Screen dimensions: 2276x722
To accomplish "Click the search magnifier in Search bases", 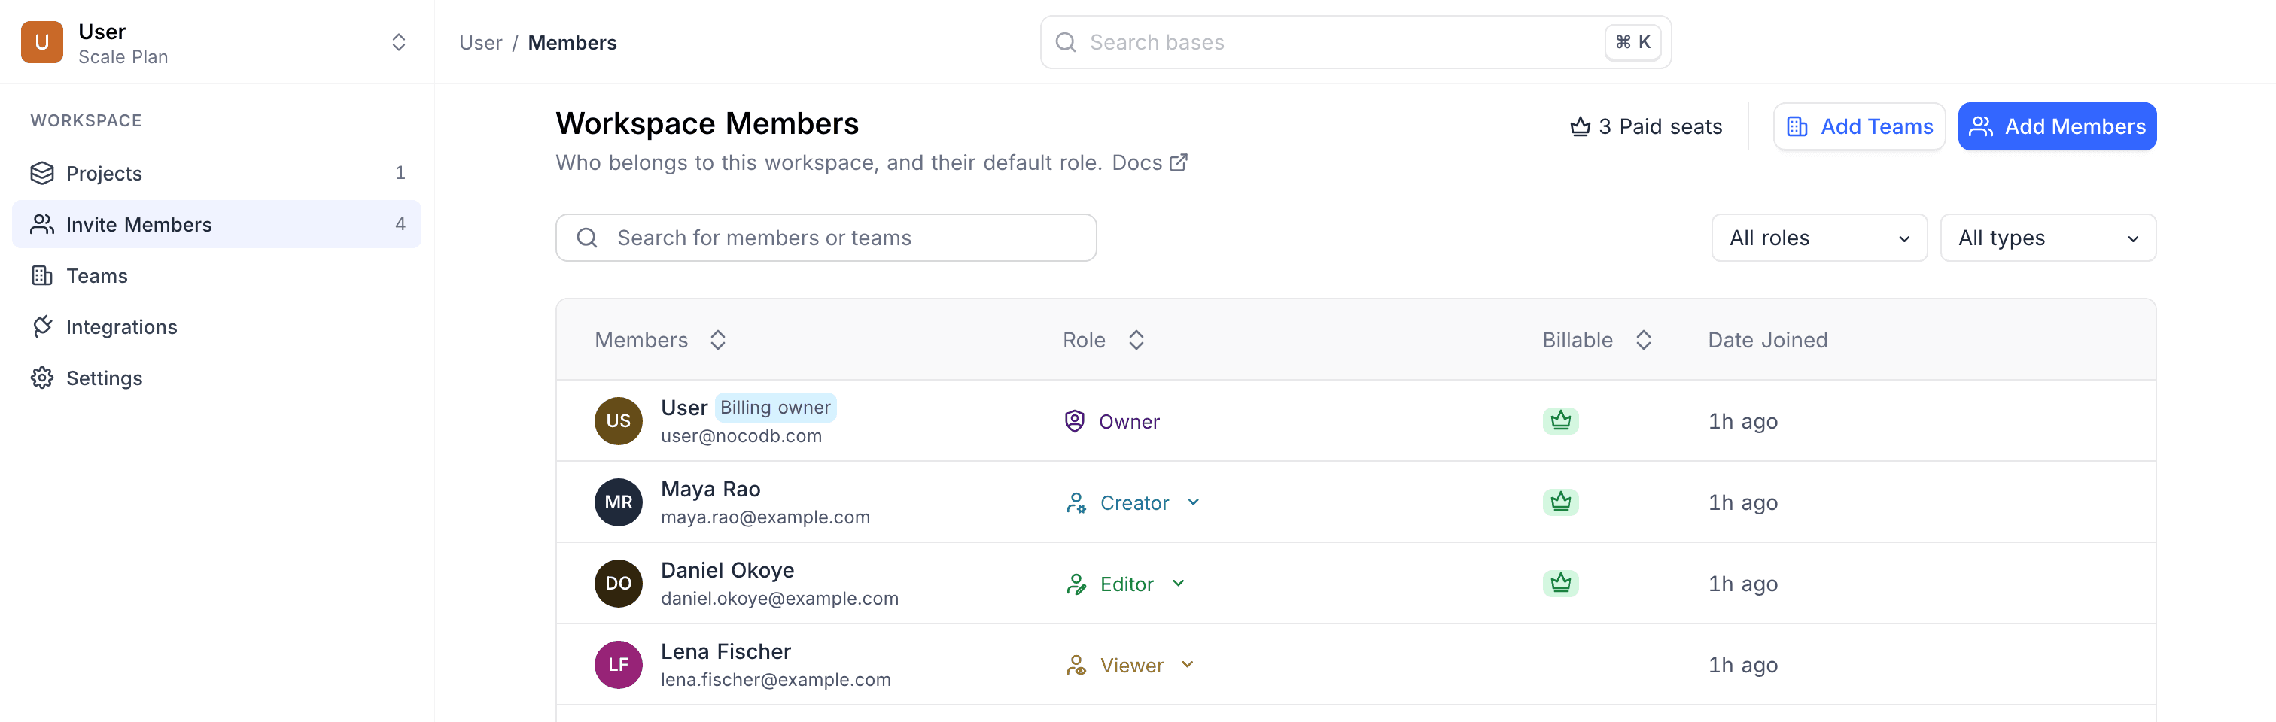I will 1066,42.
